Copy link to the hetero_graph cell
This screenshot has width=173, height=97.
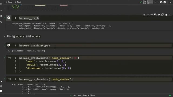151,15
